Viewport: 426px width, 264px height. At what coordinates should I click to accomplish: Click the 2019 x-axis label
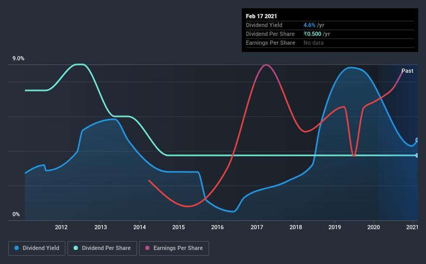tap(335, 227)
